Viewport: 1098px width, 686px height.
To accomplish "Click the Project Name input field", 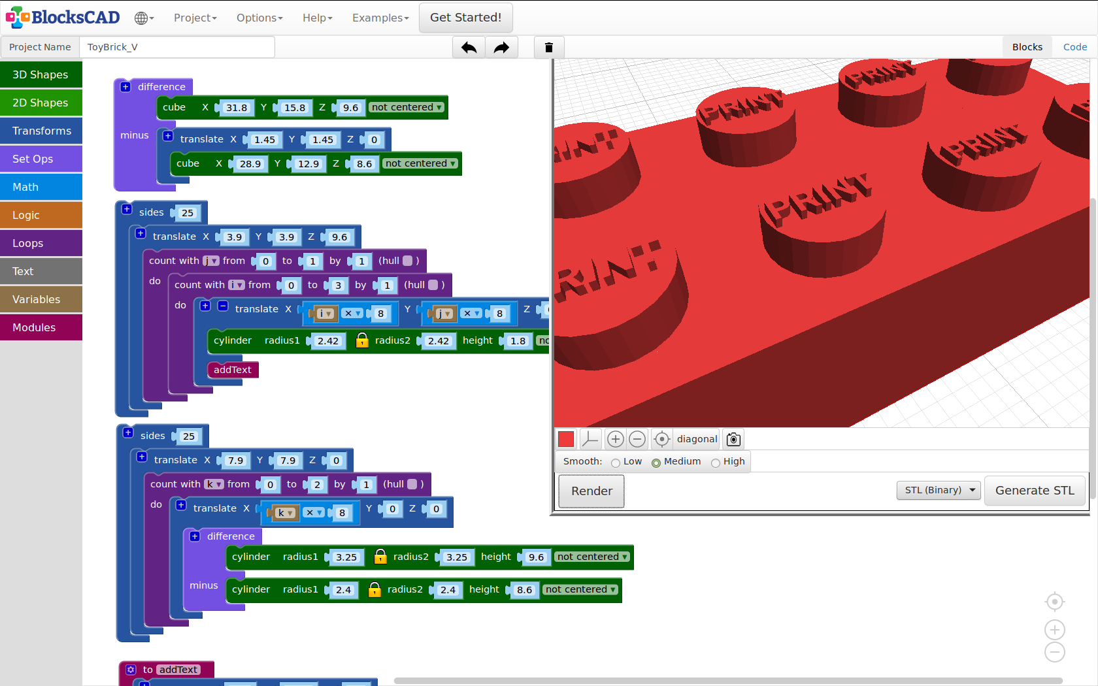I will (x=177, y=47).
